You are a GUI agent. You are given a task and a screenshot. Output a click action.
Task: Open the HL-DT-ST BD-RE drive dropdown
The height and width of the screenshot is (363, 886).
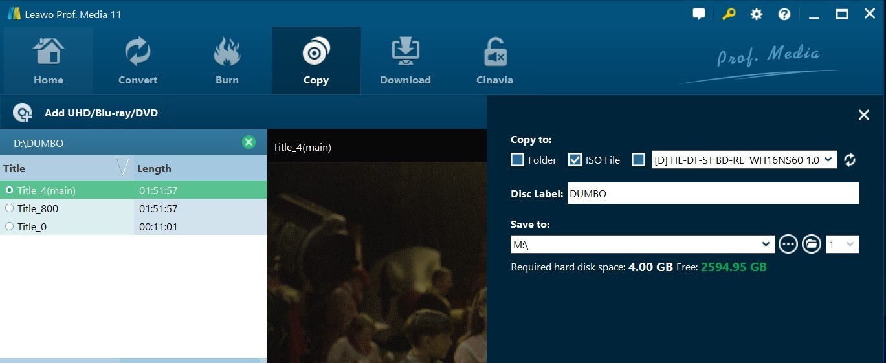pos(744,160)
